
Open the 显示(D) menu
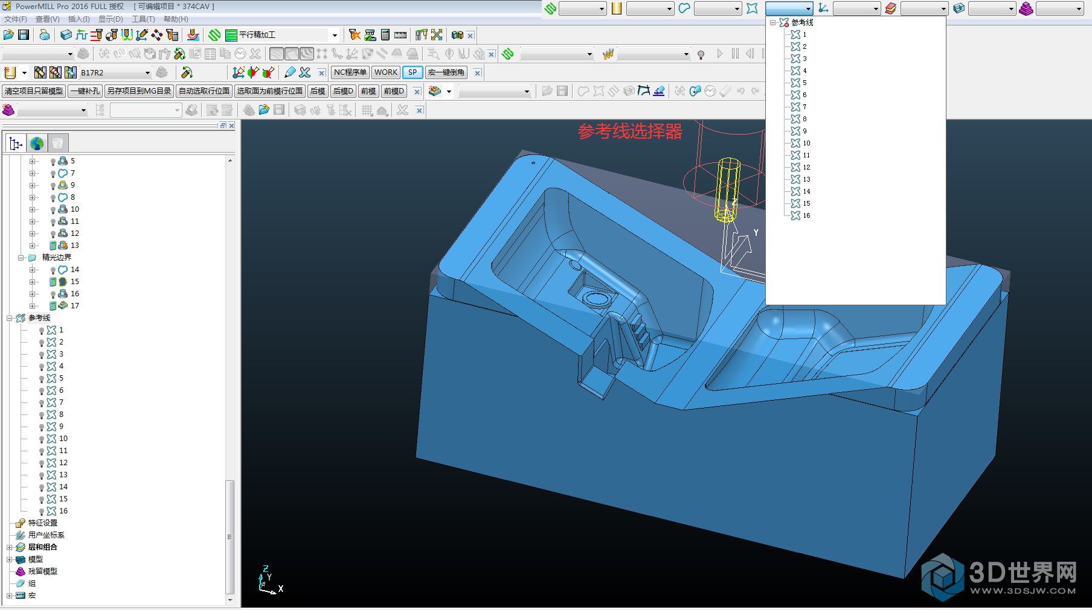pos(111,19)
